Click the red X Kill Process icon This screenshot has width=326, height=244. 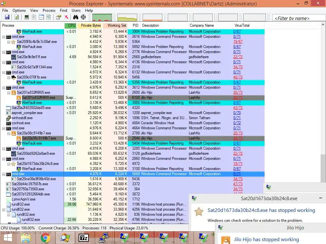pyautogui.click(x=66, y=17)
